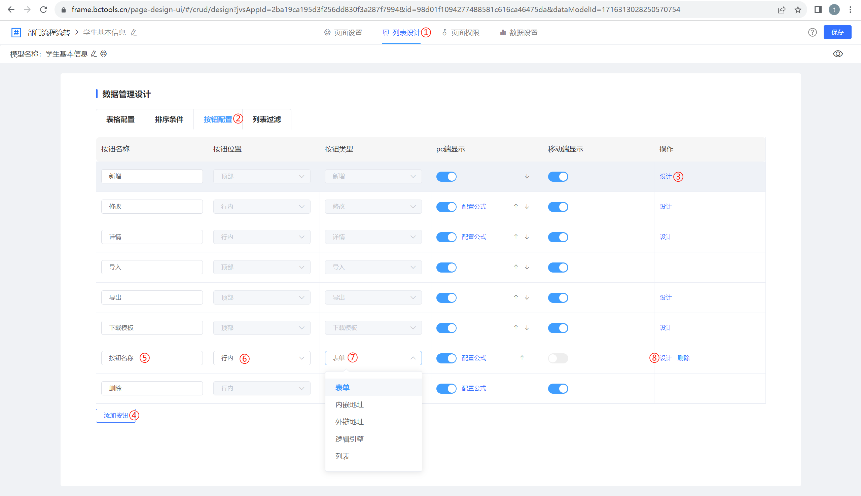Click the 下载模板 button name field
861x496 pixels.
click(x=152, y=328)
